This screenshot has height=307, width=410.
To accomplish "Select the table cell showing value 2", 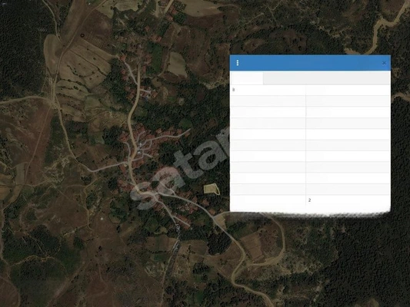I will tap(348, 200).
